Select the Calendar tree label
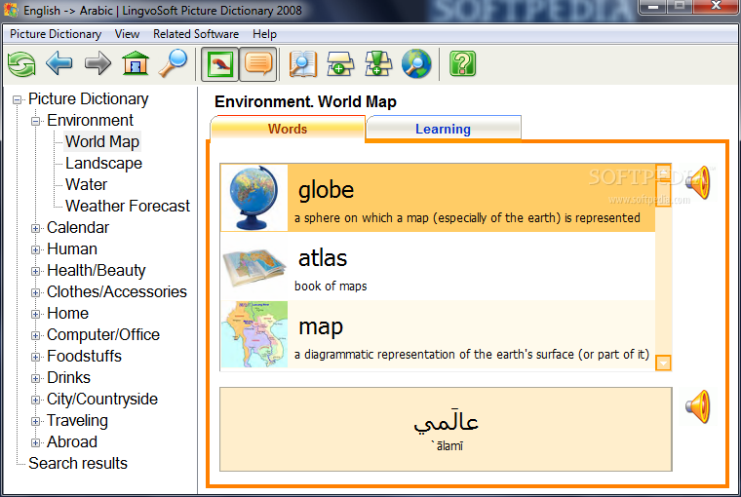741x497 pixels. (x=78, y=227)
